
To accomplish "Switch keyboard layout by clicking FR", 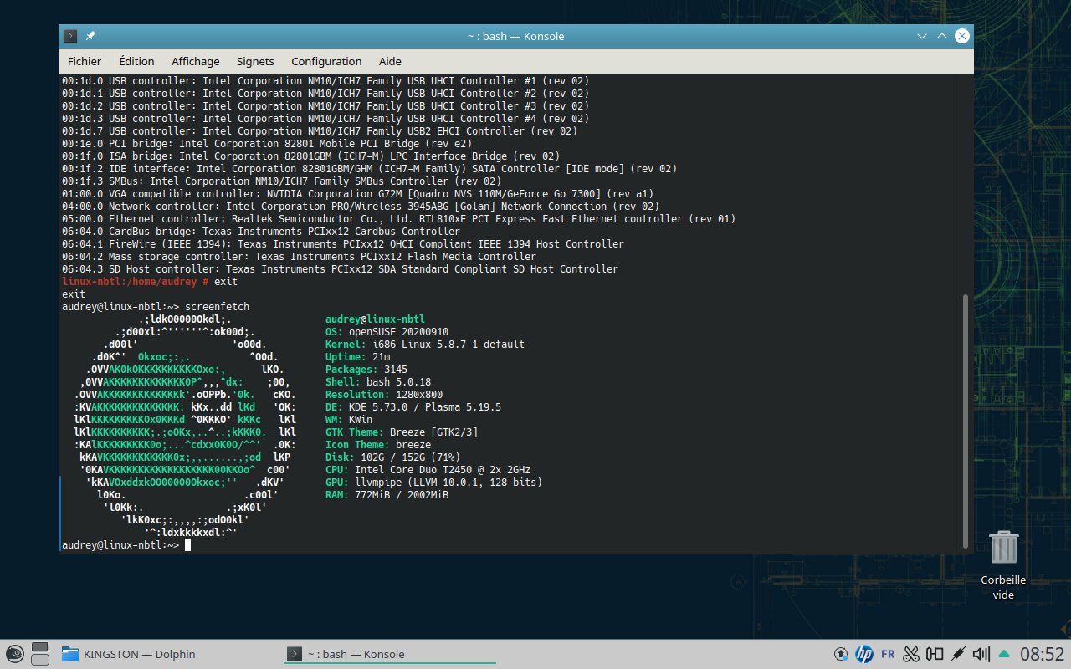I will pos(889,654).
